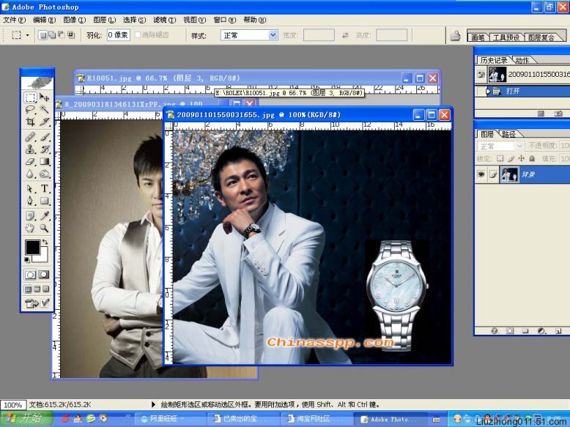Toggle the 消除锯齿 anti-alias checkbox
Screen dimensions: 570x427
pos(138,35)
